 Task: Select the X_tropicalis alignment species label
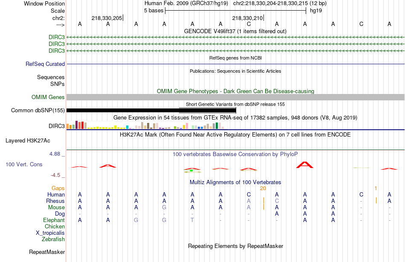click(50, 233)
